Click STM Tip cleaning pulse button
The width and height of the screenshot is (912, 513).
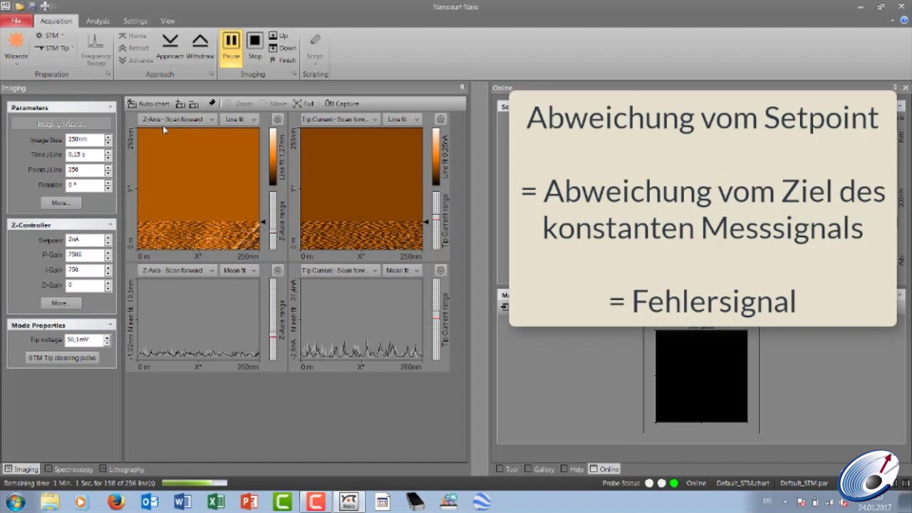(61, 358)
